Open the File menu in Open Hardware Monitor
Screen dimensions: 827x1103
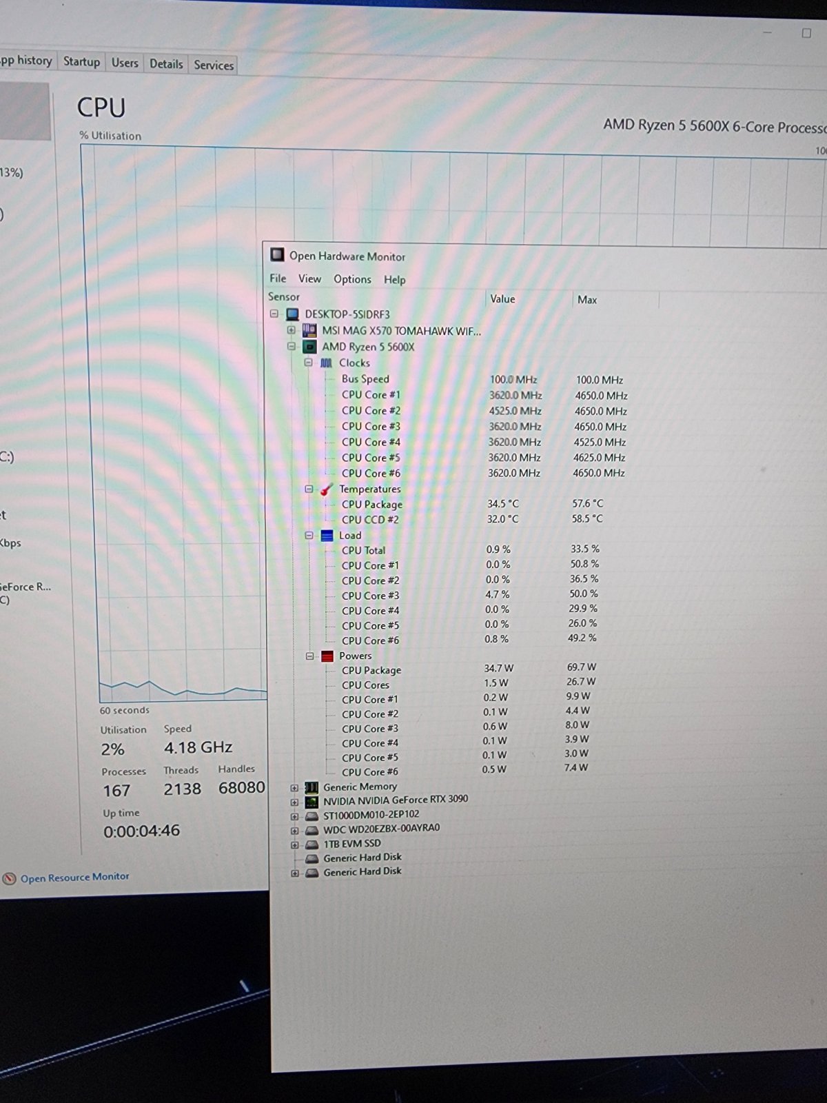[x=278, y=279]
